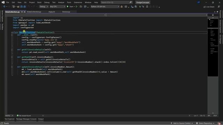Click the Live Share button
Image resolution: width=223 pixels, height=125 pixels.
click(209, 7)
